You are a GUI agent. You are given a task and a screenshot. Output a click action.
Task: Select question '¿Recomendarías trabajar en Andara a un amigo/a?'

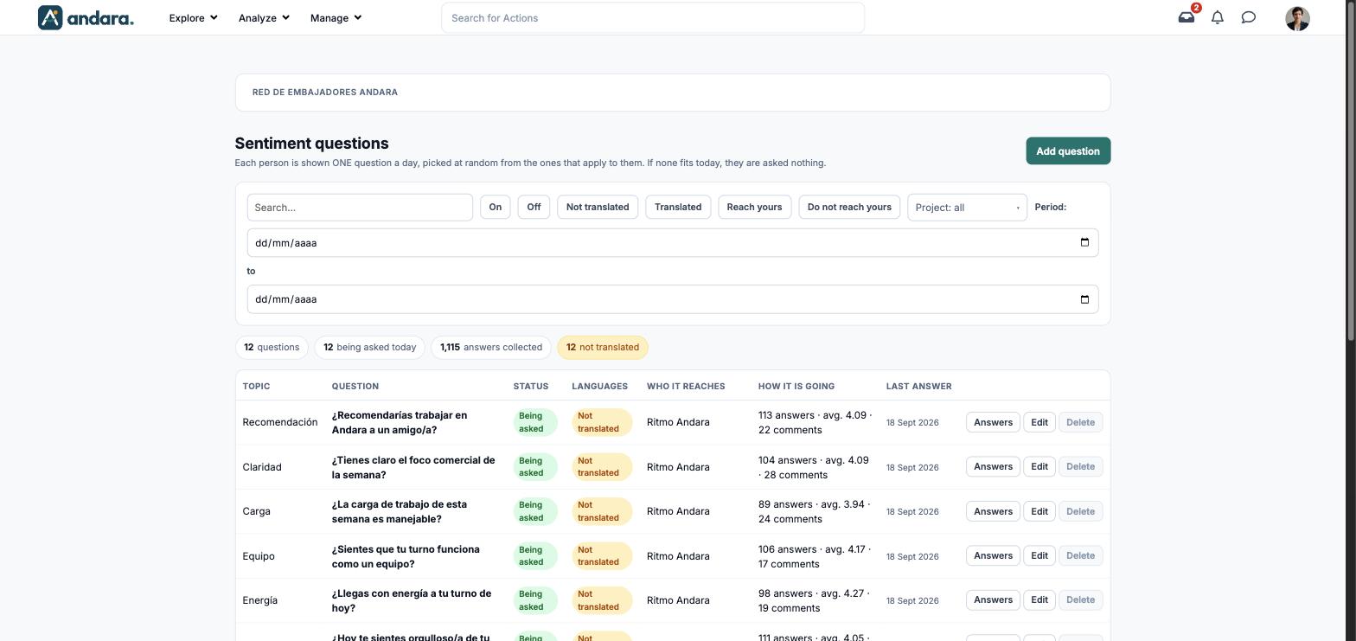(x=400, y=423)
